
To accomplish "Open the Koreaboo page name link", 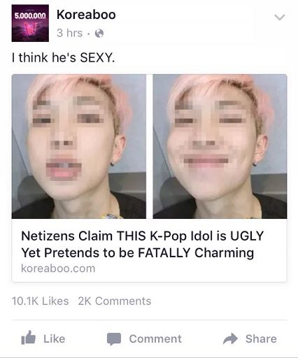I will click(86, 15).
